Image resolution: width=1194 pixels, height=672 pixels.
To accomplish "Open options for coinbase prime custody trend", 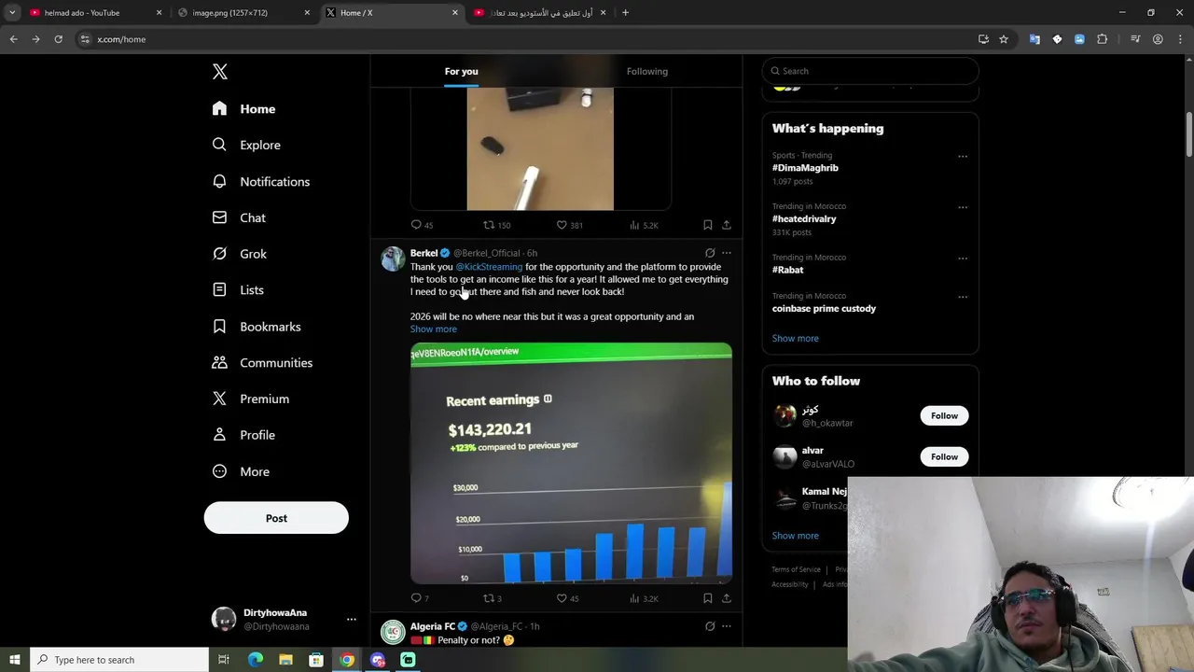I will [963, 297].
